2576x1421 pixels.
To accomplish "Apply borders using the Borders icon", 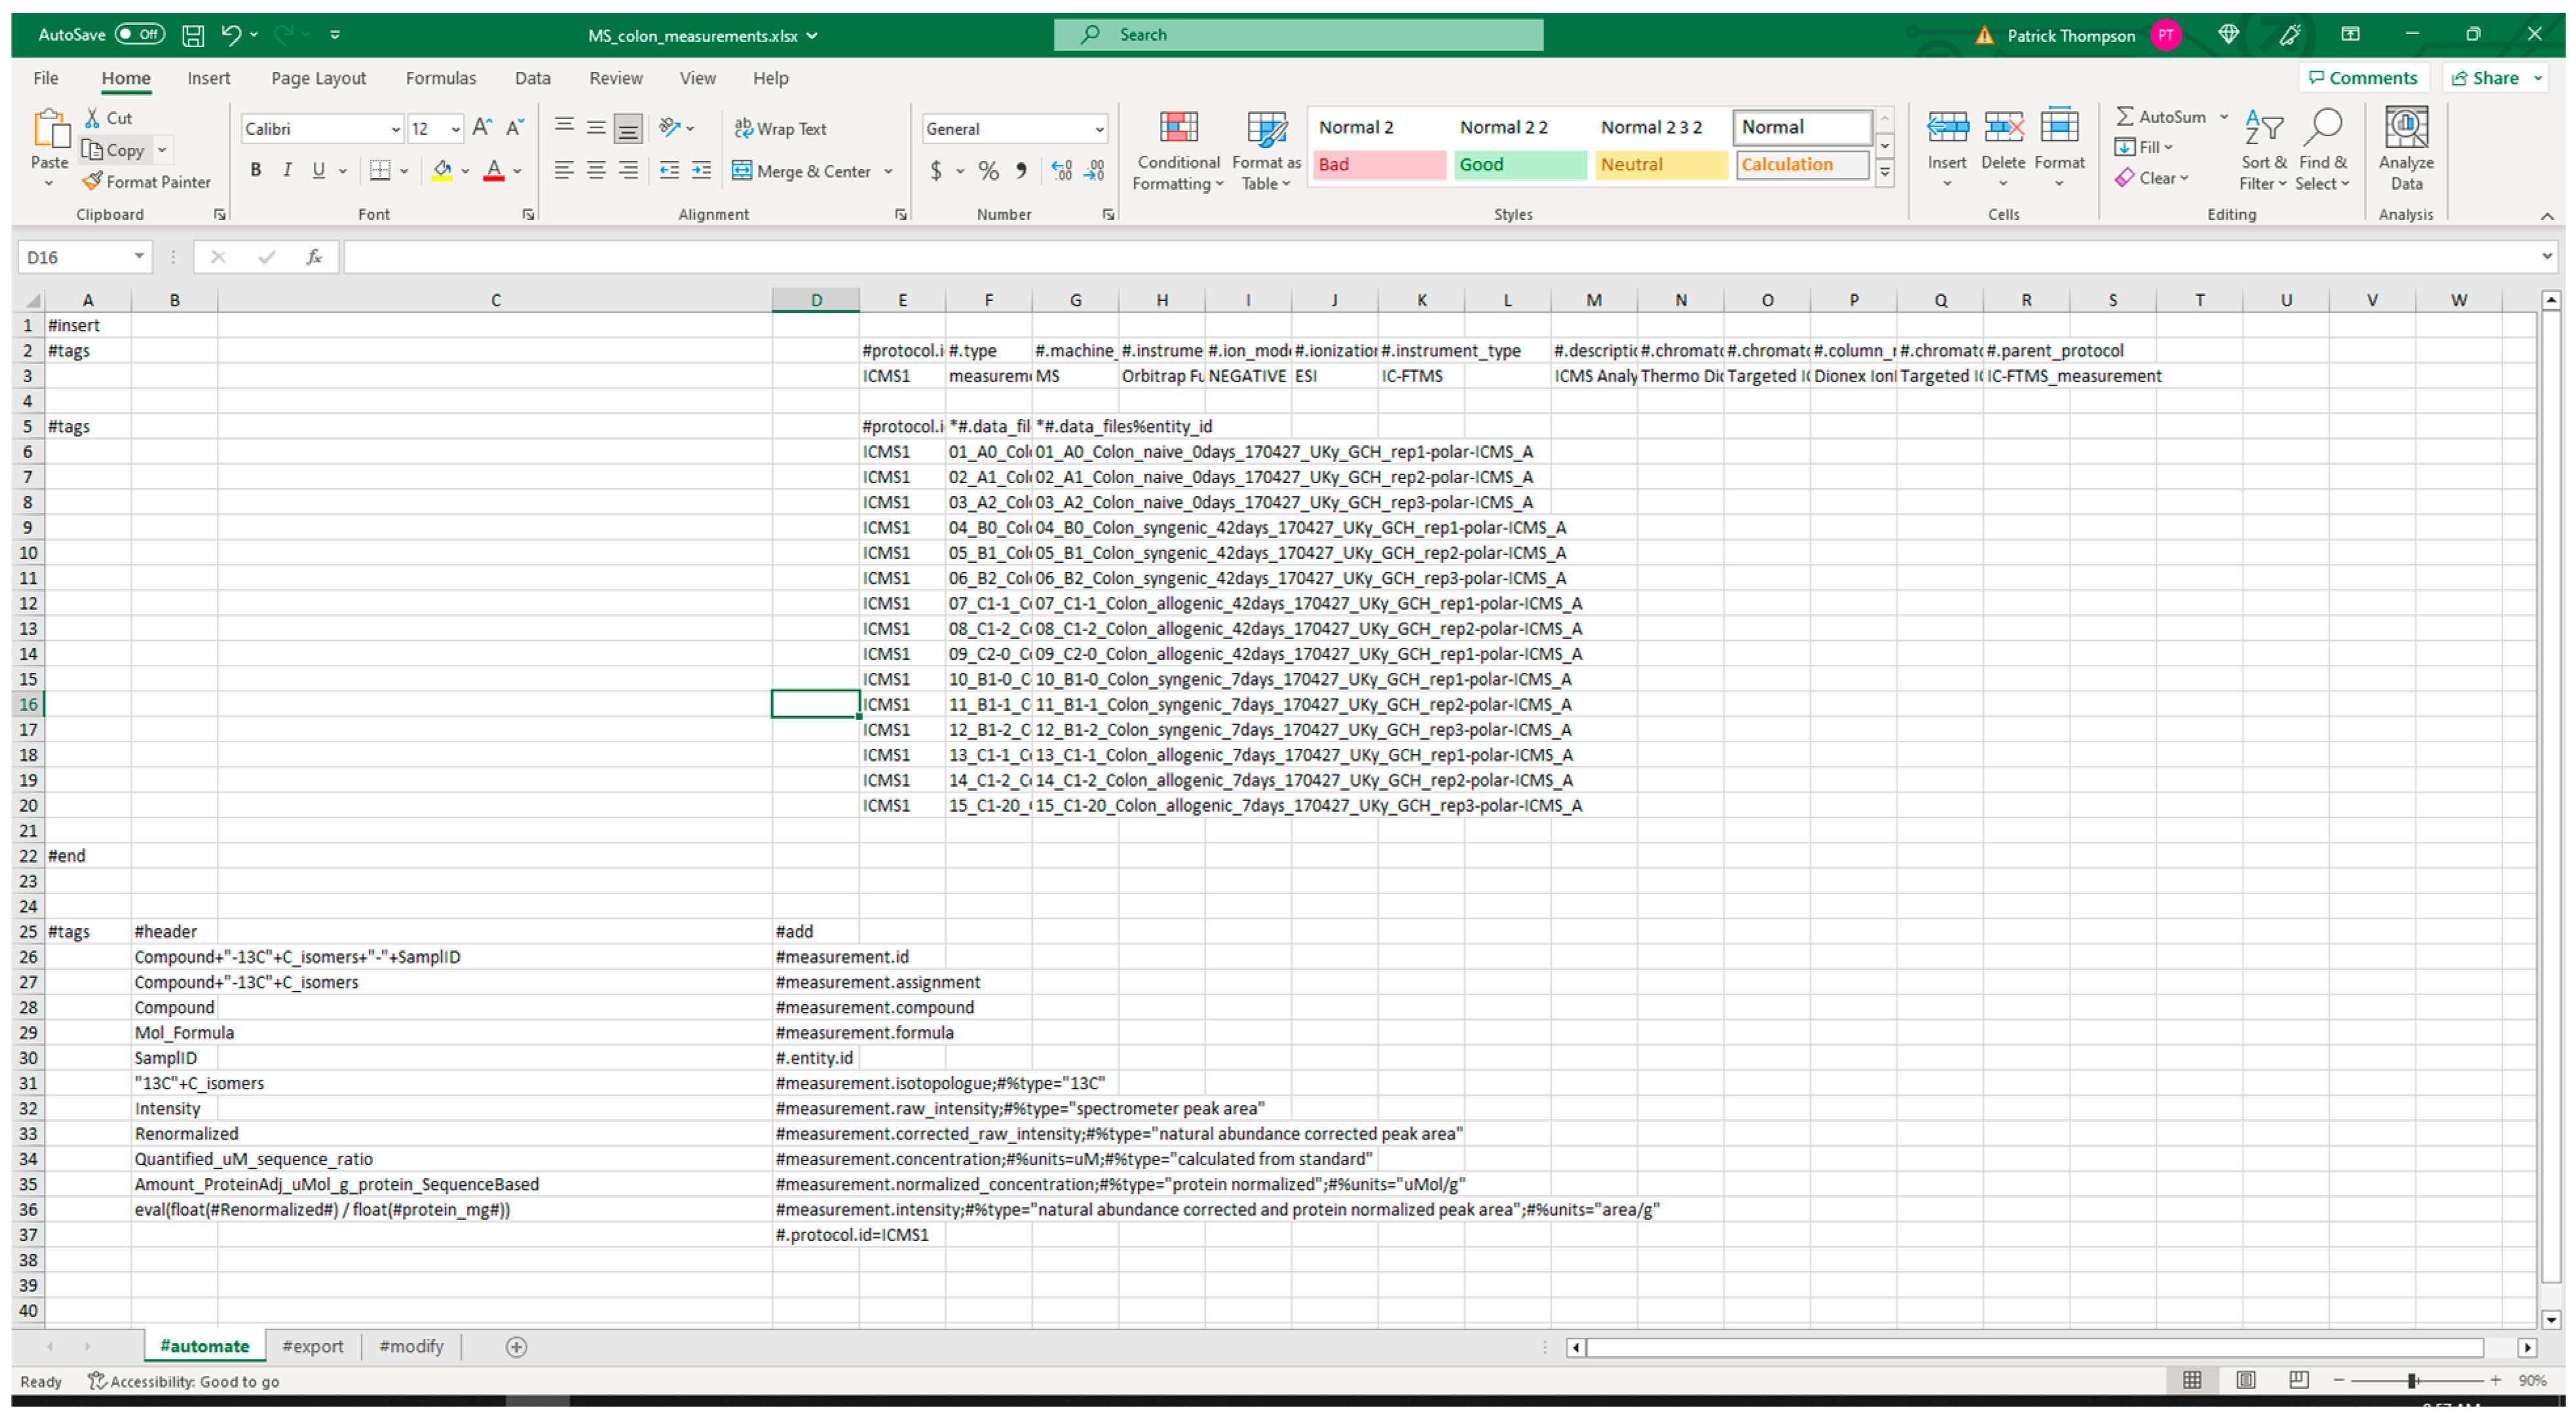I will coord(380,171).
